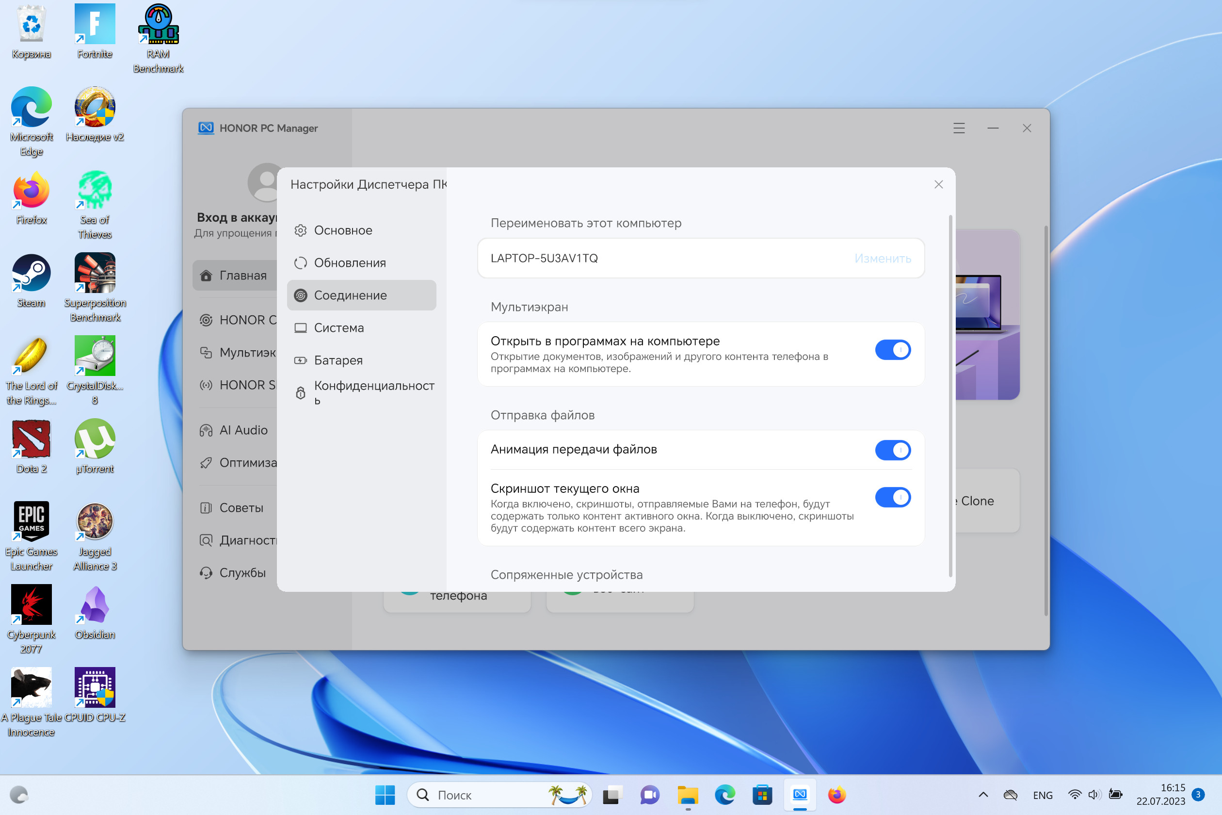Select the Jagged Alliance 3 desktop icon
Viewport: 1222px width, 815px height.
[x=95, y=537]
